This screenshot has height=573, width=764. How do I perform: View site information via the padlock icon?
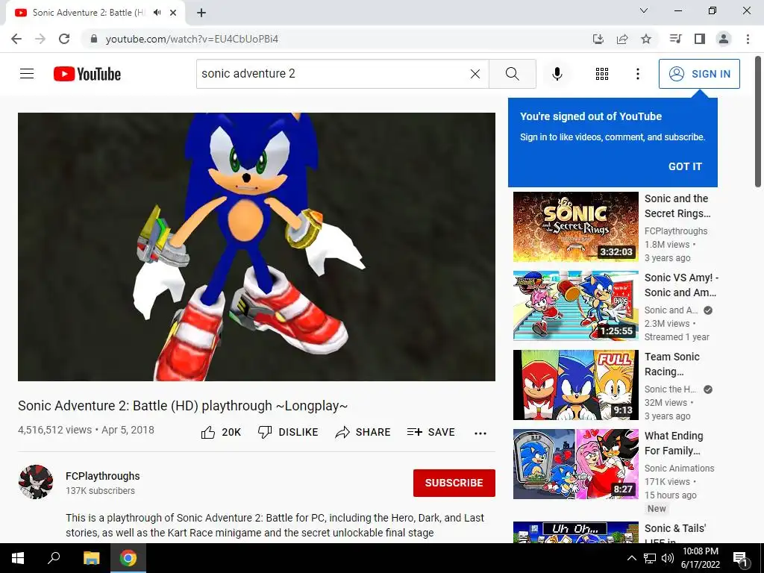click(94, 39)
